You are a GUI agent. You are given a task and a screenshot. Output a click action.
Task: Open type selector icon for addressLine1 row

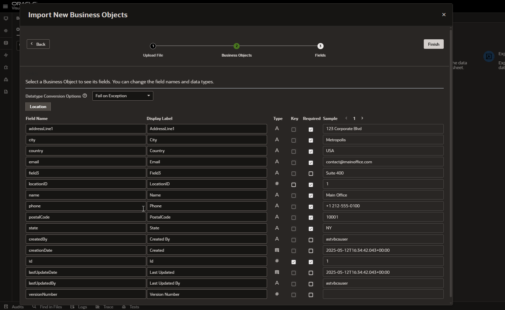(277, 128)
